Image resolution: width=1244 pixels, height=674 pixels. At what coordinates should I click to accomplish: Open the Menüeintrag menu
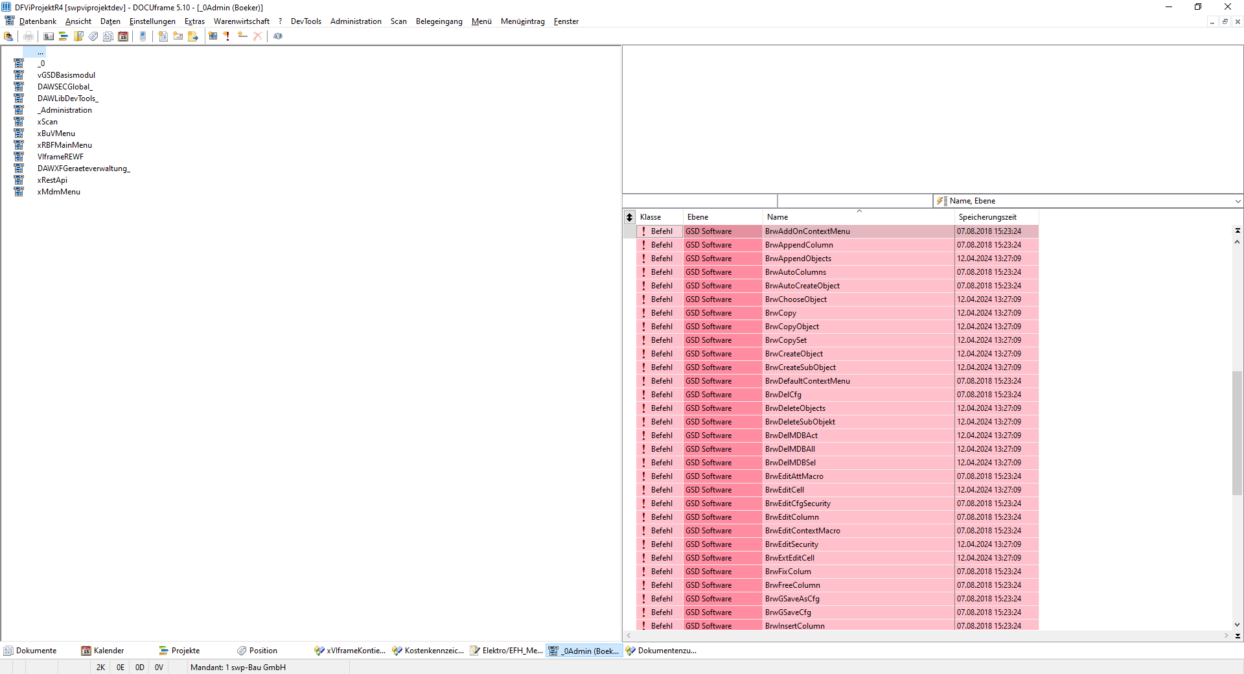click(523, 21)
